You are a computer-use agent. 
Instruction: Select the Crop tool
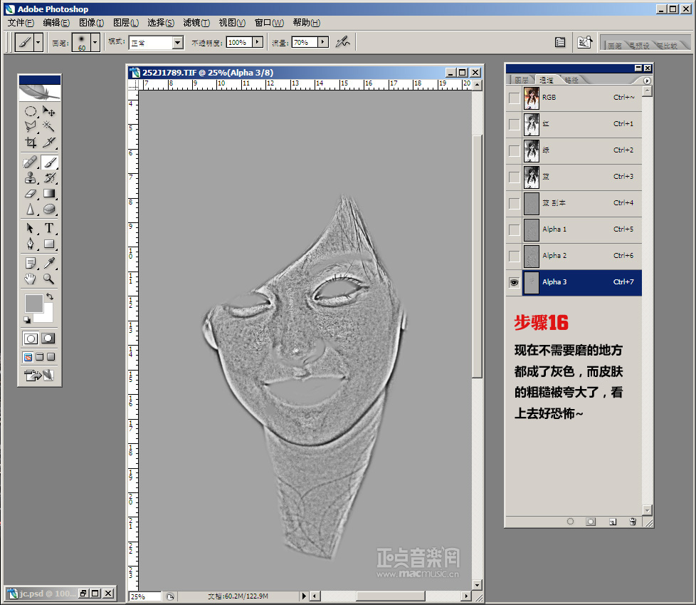(x=31, y=143)
